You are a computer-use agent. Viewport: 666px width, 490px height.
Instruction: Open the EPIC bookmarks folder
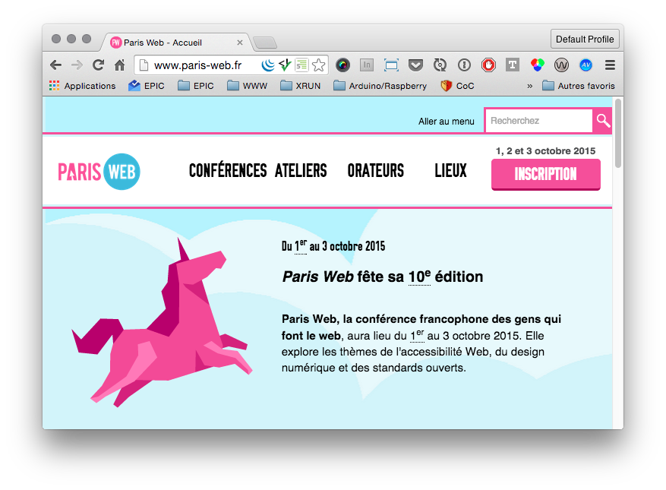coord(196,86)
